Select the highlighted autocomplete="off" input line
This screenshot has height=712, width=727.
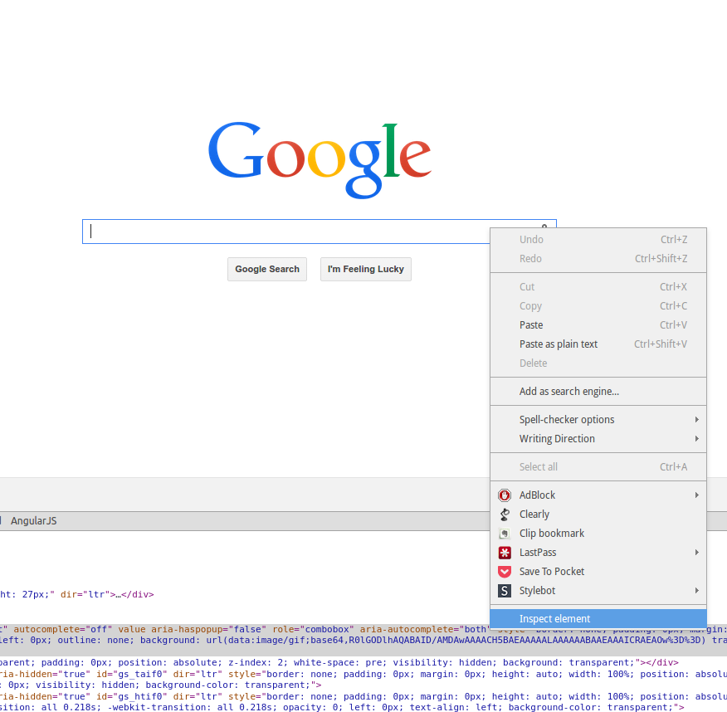(245, 630)
